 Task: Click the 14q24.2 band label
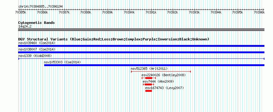pyautogui.click(x=25, y=27)
